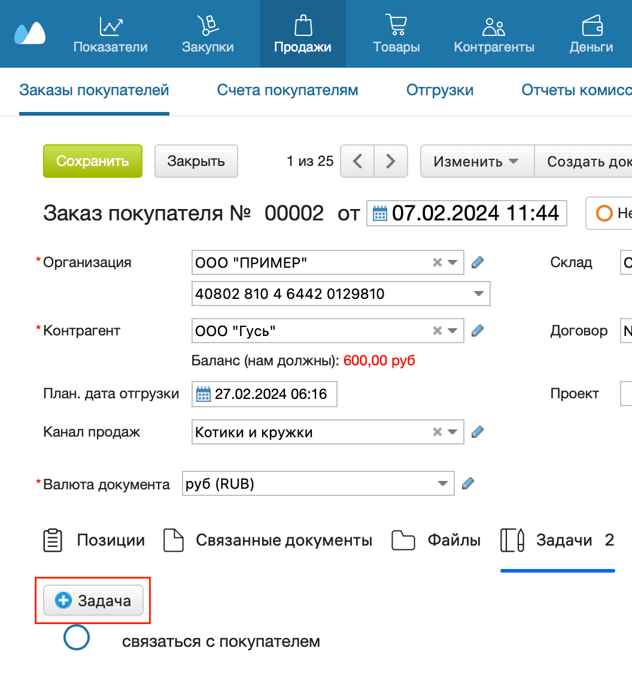Screen dimensions: 632x675
Task: Expand the bank account 40802 dropdown
Action: pos(478,293)
